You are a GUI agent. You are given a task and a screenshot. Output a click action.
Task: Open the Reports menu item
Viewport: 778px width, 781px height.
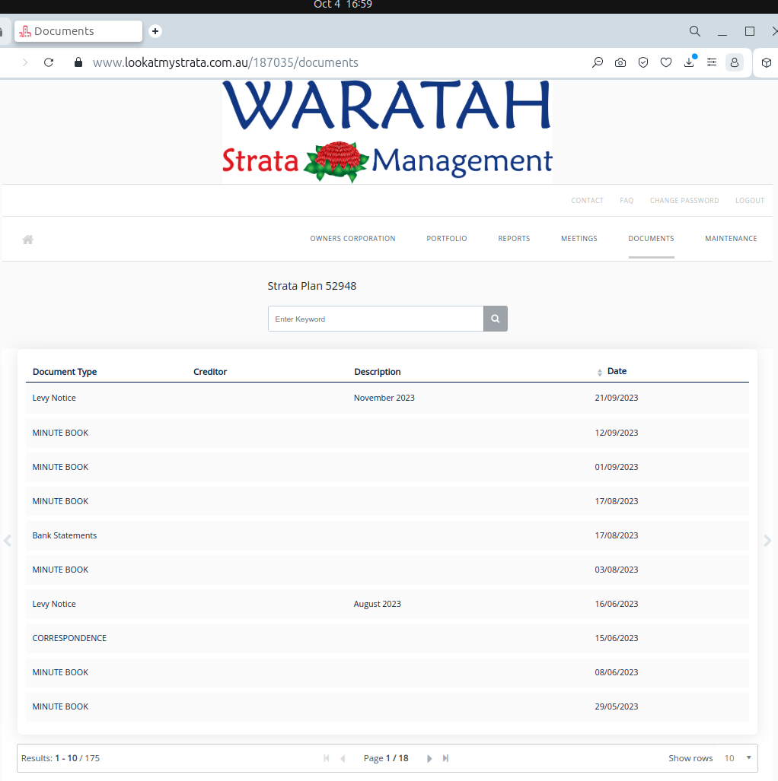coord(514,239)
